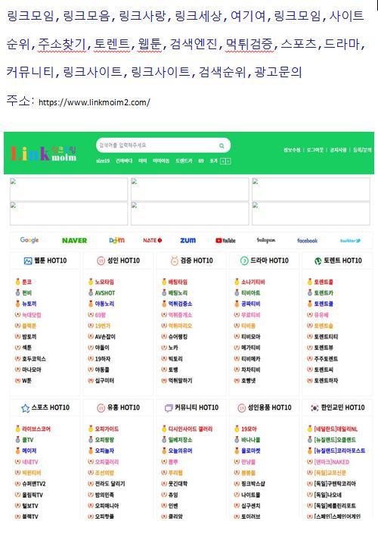Image resolution: width=378 pixels, height=540 pixels.
Task: Open the NATE logo shortcut
Action: [152, 240]
